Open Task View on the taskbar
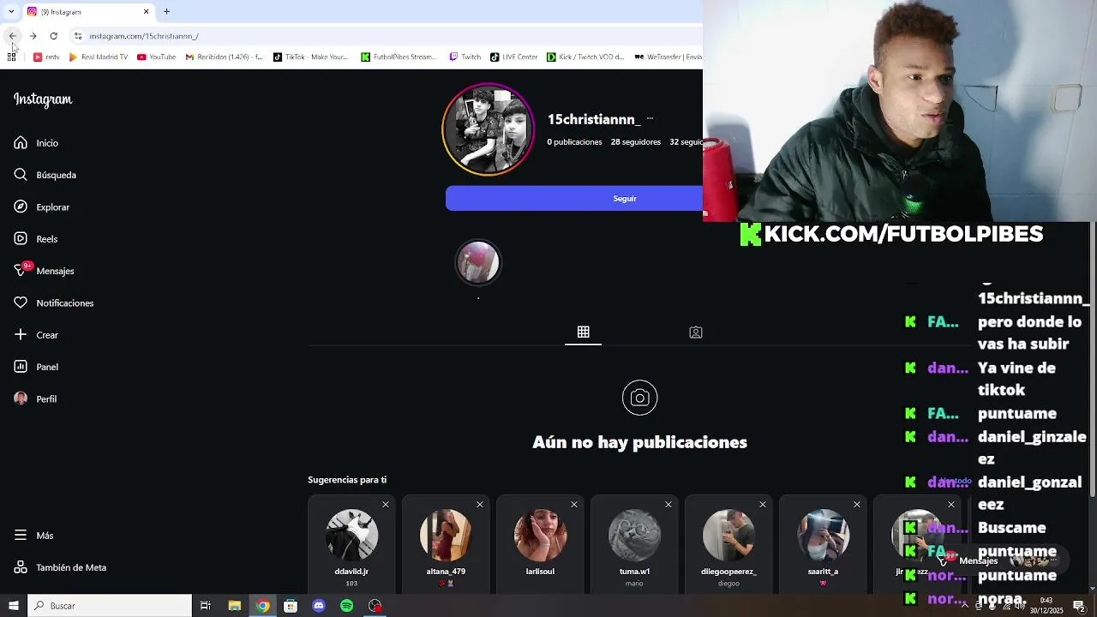The width and height of the screenshot is (1097, 617). click(206, 606)
